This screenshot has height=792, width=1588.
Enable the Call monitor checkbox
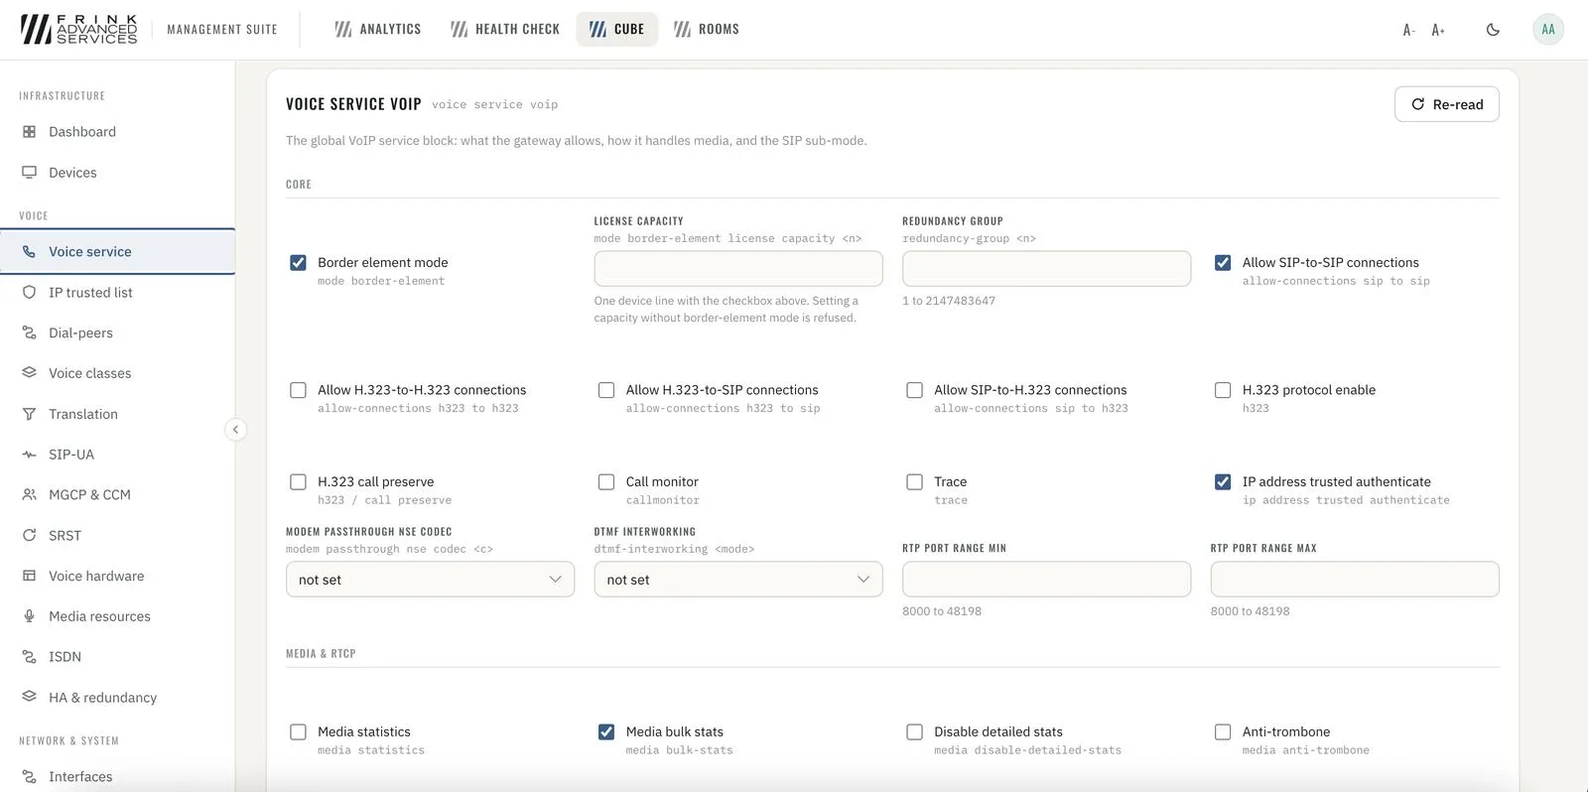point(606,482)
